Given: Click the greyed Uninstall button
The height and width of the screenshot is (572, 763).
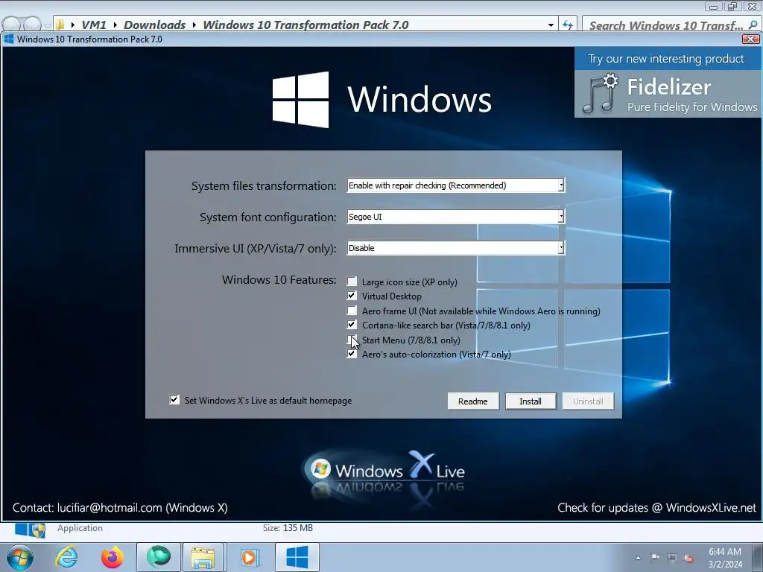Looking at the screenshot, I should [588, 401].
